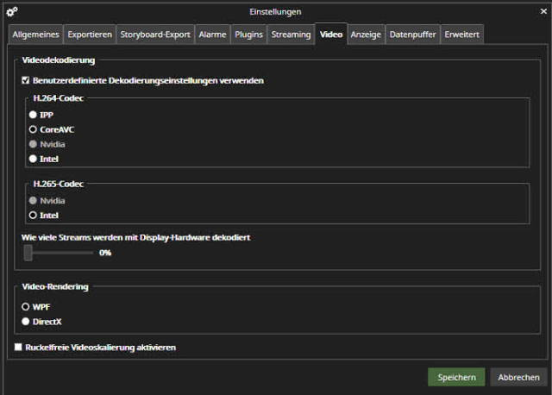This screenshot has height=395, width=552.
Task: Go to the Storyboard-Export tab
Action: click(154, 34)
